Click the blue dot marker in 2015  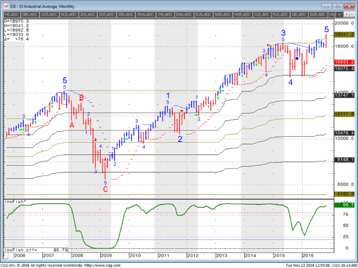click(297, 59)
